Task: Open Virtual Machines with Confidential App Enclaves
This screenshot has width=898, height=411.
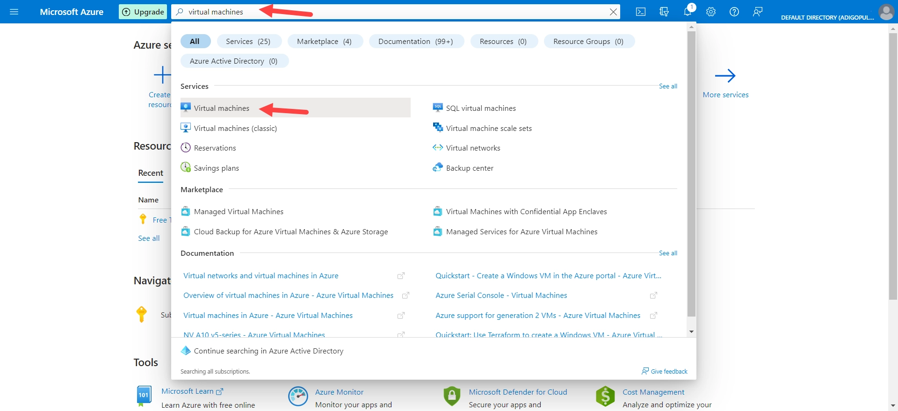Action: tap(526, 211)
